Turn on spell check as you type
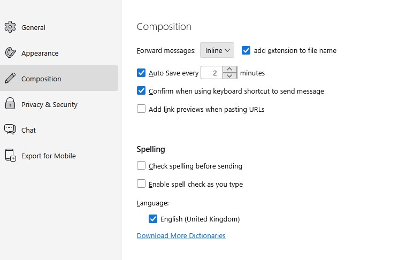 tap(141, 184)
